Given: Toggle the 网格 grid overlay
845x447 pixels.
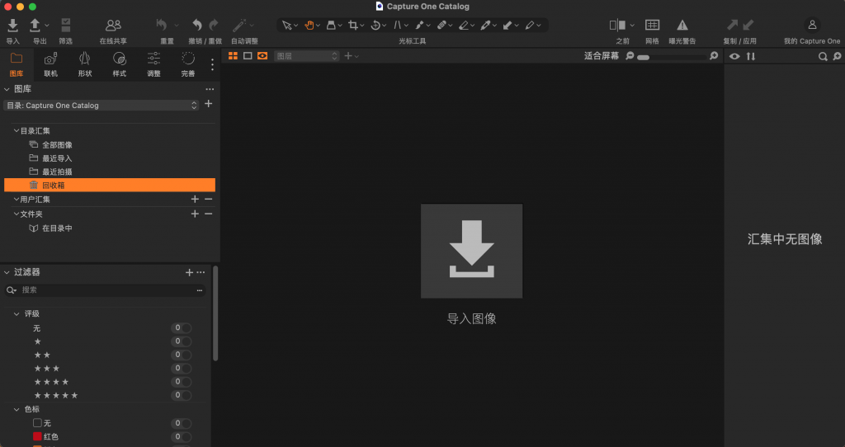Looking at the screenshot, I should (652, 25).
